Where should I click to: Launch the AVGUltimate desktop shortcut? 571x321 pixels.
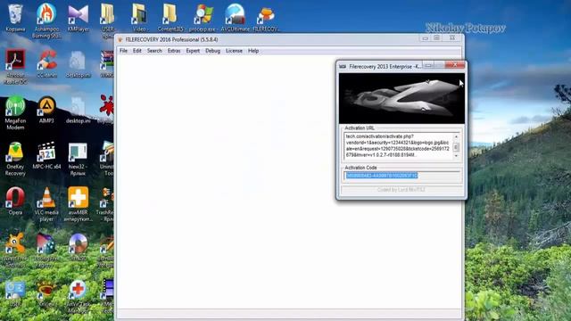point(236,18)
